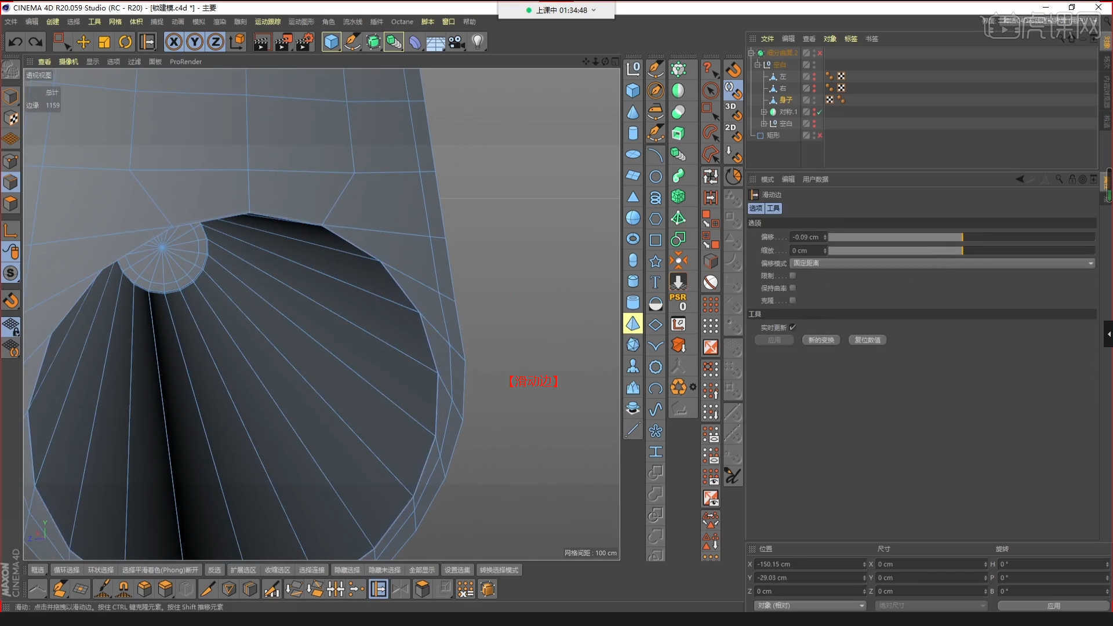This screenshot has width=1113, height=626.
Task: Collapse the top subdivision surface object
Action: coord(752,53)
